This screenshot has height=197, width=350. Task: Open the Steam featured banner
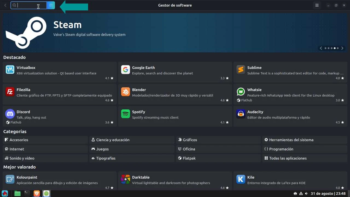click(x=175, y=33)
